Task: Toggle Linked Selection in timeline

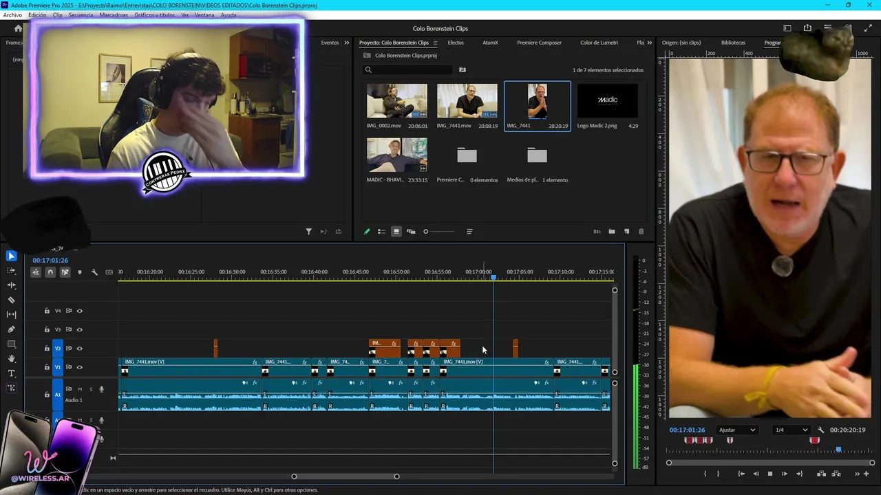Action: click(x=65, y=272)
